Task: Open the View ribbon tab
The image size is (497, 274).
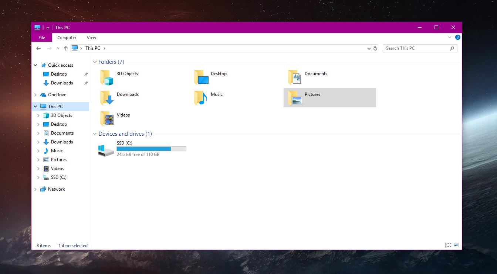Action: (91, 38)
